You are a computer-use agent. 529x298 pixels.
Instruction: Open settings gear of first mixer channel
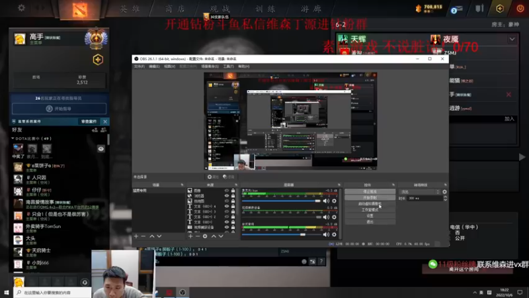(334, 201)
